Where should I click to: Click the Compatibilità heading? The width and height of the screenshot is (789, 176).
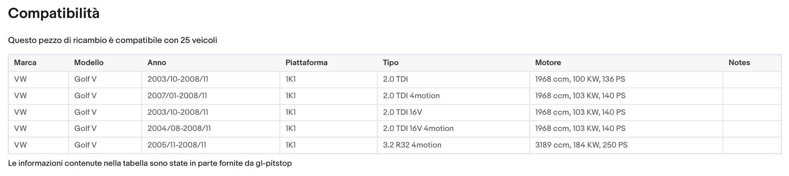pyautogui.click(x=54, y=13)
